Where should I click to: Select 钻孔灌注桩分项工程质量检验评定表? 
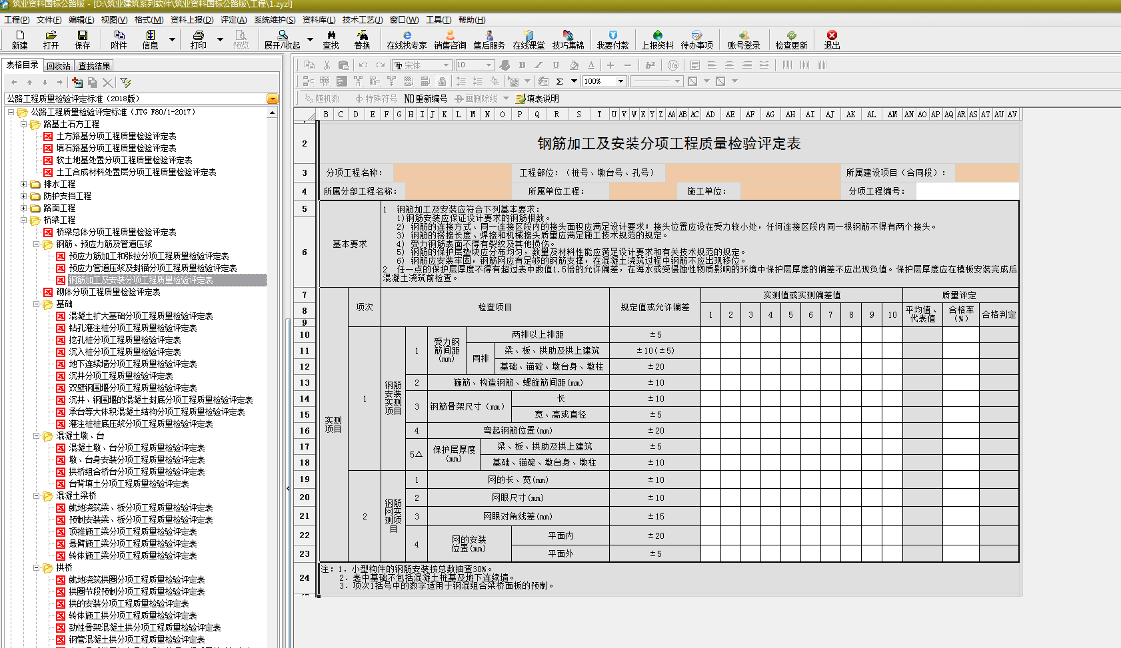[x=133, y=328]
